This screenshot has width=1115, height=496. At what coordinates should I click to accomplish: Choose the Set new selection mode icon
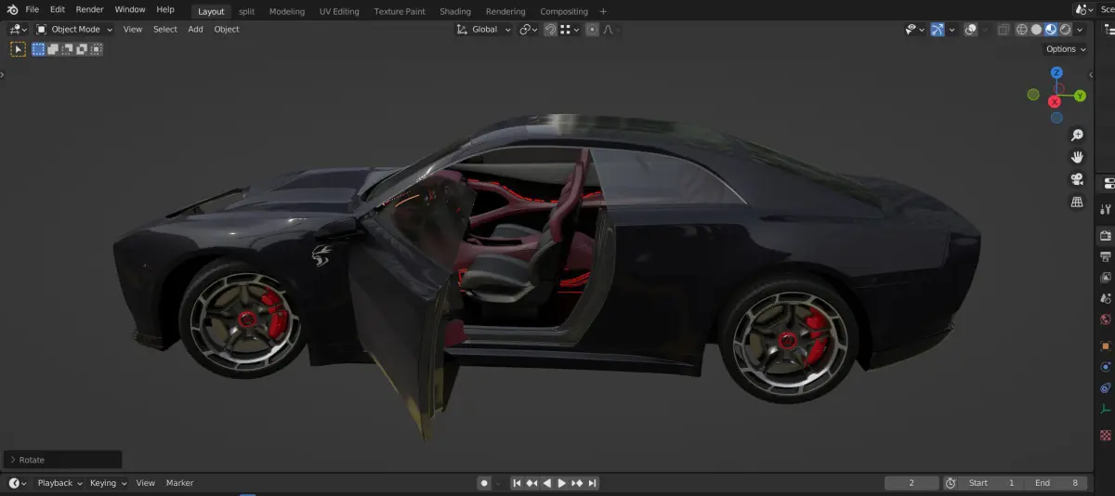pyautogui.click(x=39, y=49)
